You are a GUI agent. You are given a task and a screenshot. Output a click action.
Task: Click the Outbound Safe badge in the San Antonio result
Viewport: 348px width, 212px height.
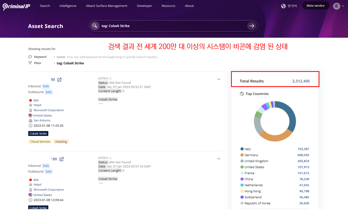(49, 92)
